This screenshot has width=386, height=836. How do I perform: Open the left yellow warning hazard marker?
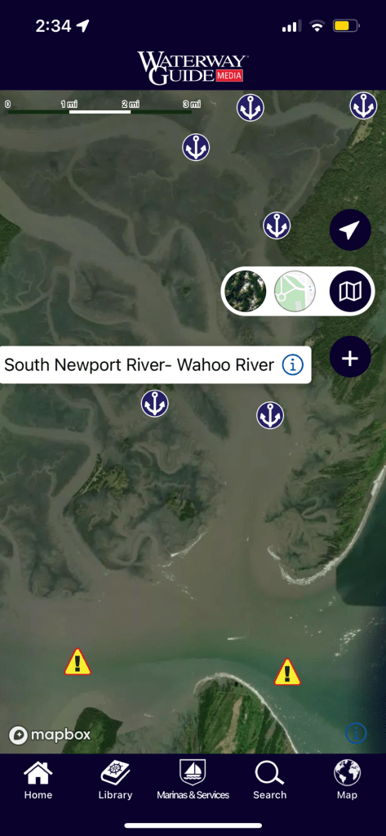click(x=78, y=662)
